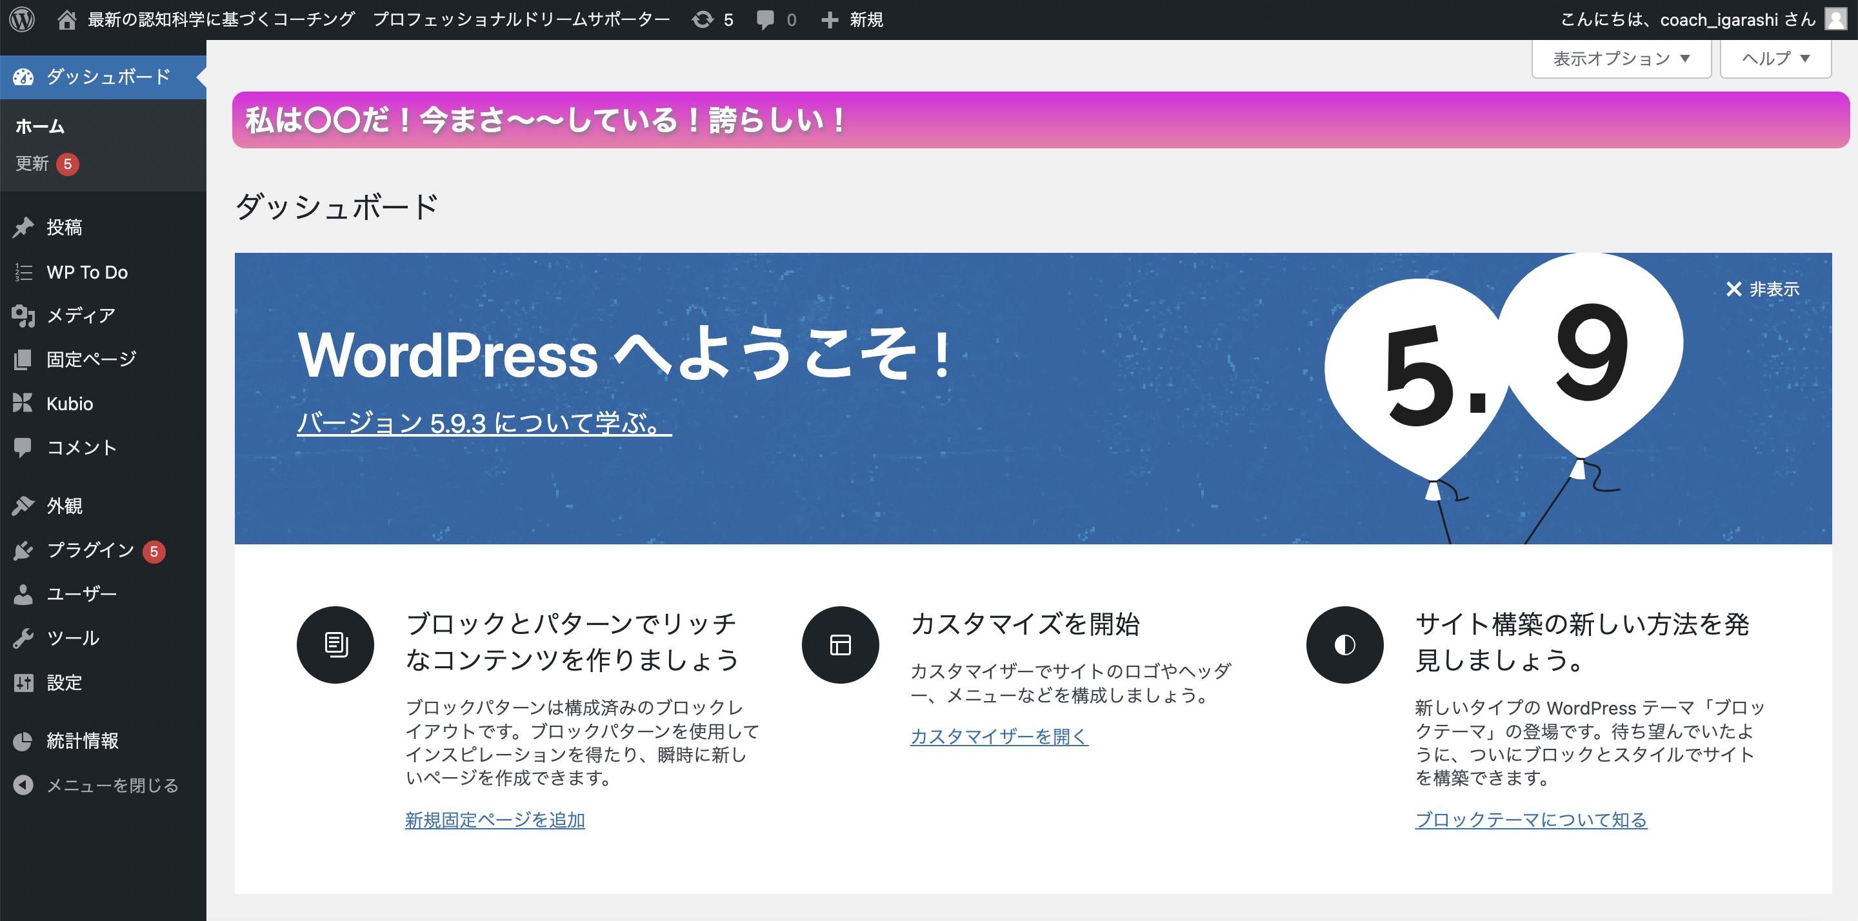This screenshot has width=1858, height=921.
Task: Open the WordPress logo menu
Action: (22, 19)
